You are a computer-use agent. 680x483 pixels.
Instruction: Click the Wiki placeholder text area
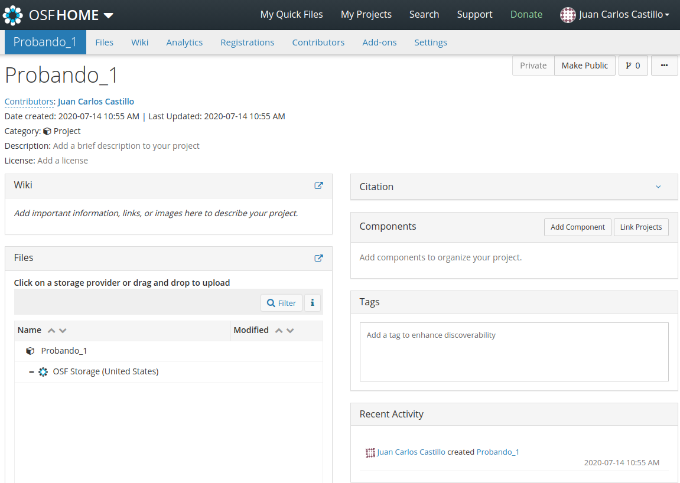156,213
